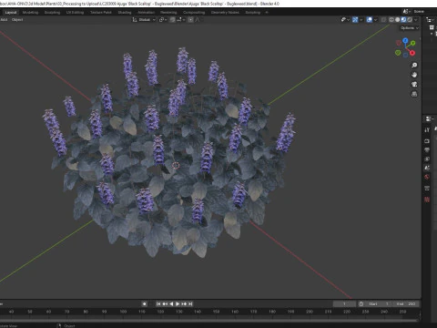Open the Compositing workspace tab
This screenshot has width=437, height=328.
point(194,13)
